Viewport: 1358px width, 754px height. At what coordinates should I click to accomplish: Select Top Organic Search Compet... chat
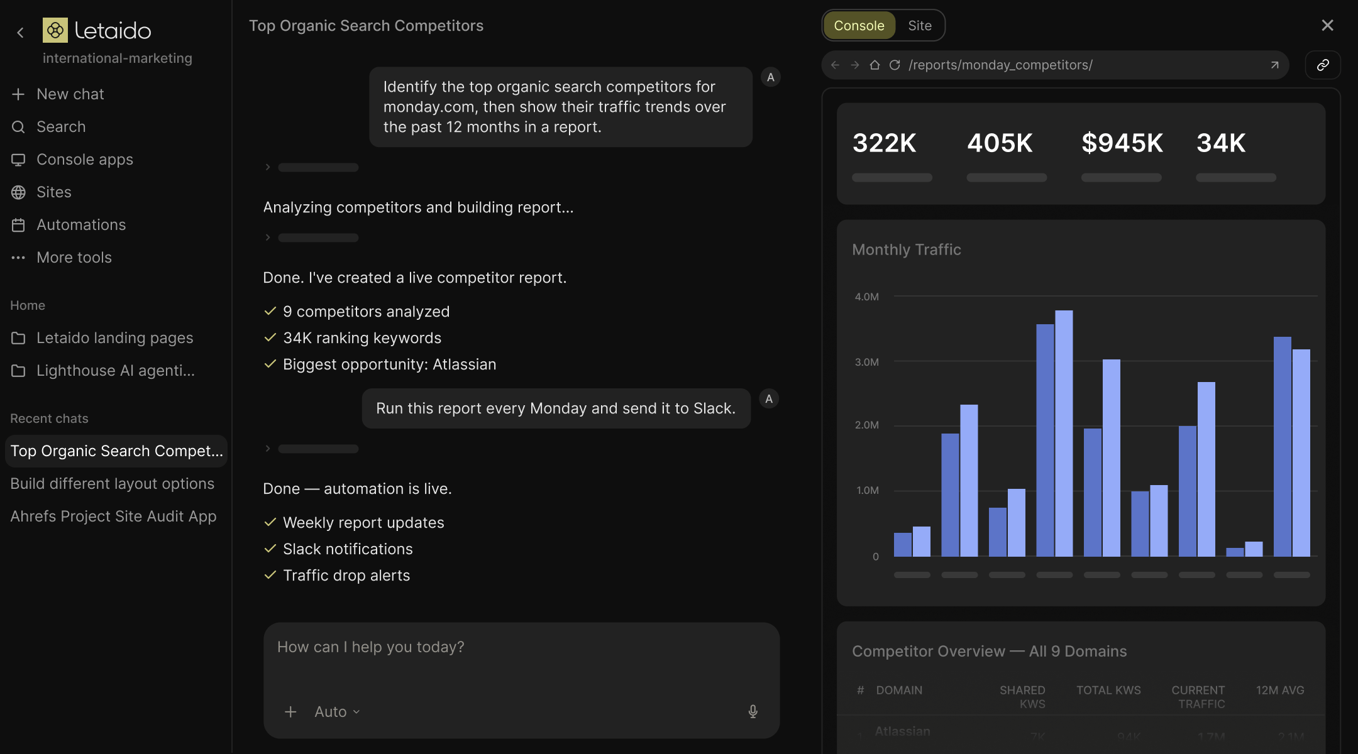point(116,451)
